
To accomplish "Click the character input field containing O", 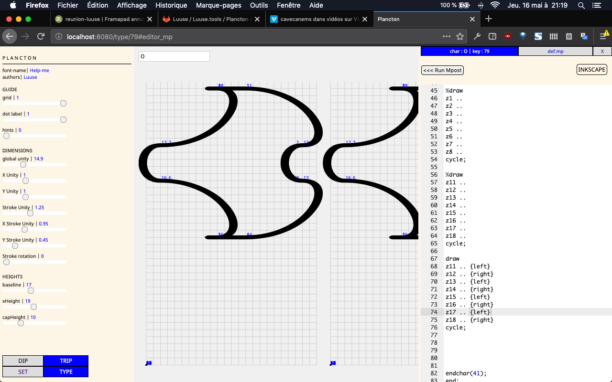I will [x=174, y=56].
